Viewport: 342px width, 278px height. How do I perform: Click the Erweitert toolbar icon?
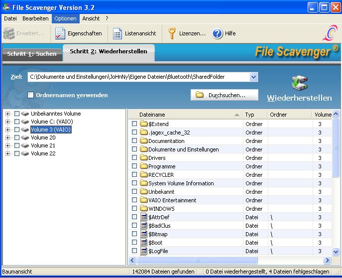coord(9,33)
